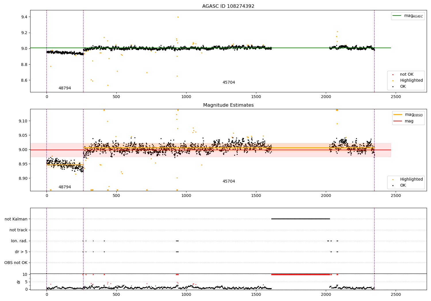Viewport: 431px width, 301px height.
Task: Click the outlier point at 9.4 in the top plot
Action: click(178, 17)
